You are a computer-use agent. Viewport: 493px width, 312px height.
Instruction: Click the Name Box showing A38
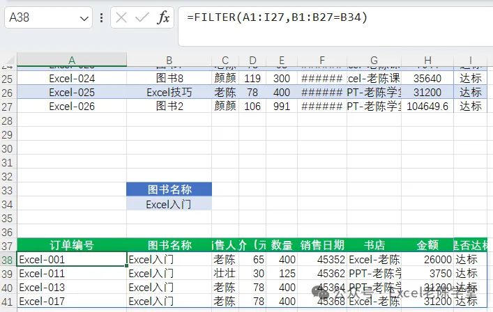coord(48,17)
